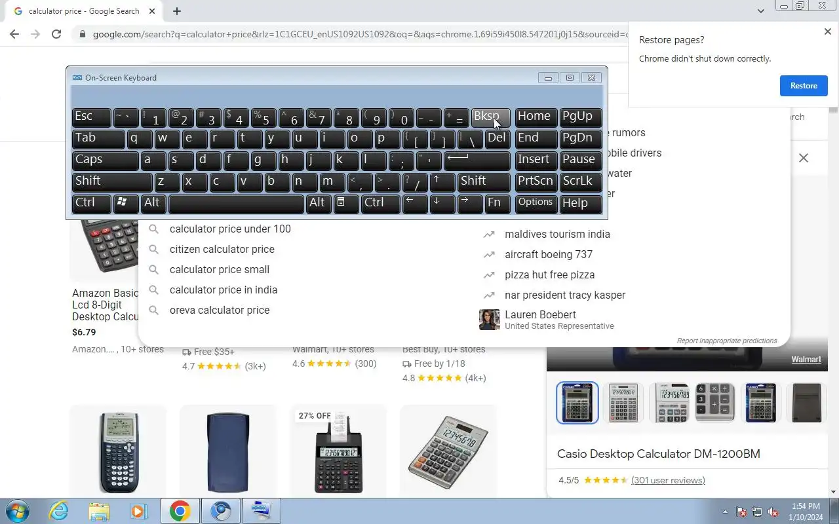Click the down arrow key on keyboard
Viewport: 839px width, 524px height.
(442, 204)
